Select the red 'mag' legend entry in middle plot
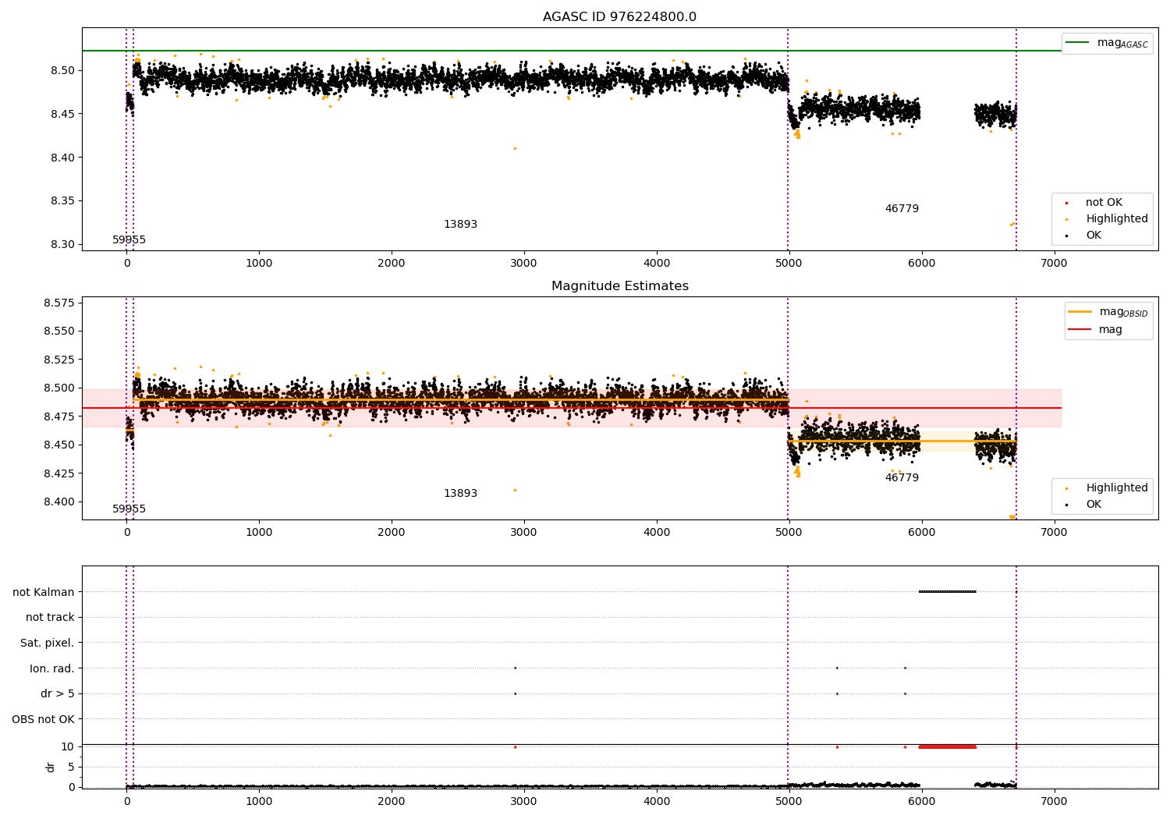 tap(1111, 330)
